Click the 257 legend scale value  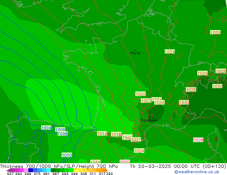pyautogui.click(x=10, y=174)
